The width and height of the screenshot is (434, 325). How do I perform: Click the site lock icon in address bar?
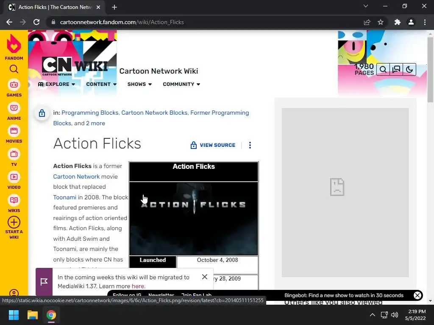pos(53,22)
